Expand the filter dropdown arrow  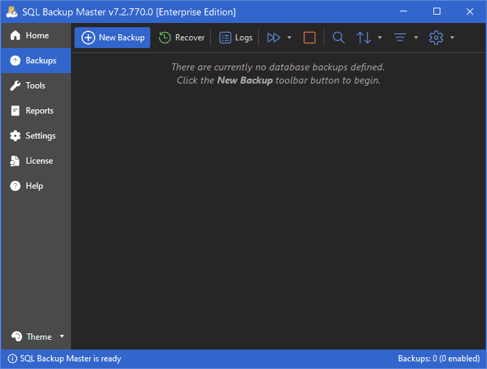(x=416, y=38)
